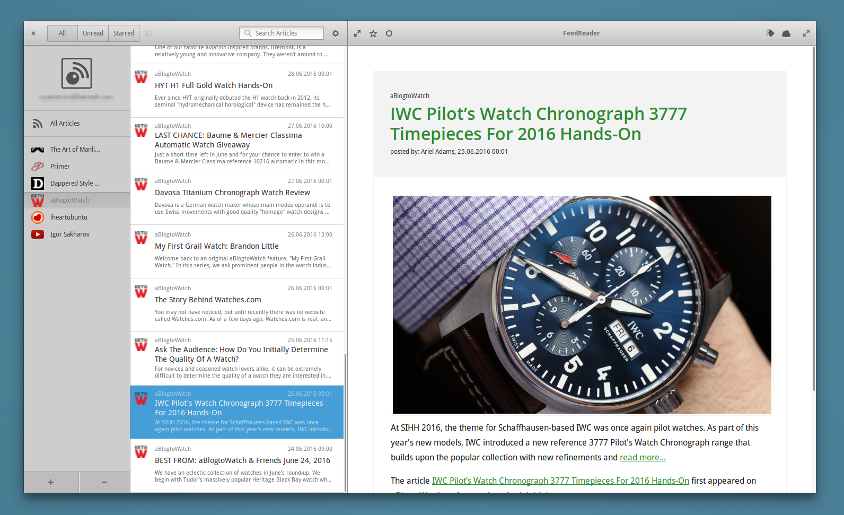This screenshot has height=515, width=844.
Task: Filter to Unread articles
Action: point(93,33)
